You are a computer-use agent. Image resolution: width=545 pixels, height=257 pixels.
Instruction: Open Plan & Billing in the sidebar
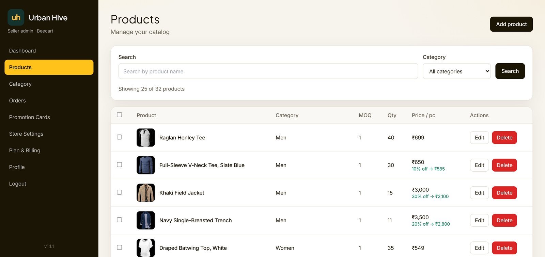[49, 151]
